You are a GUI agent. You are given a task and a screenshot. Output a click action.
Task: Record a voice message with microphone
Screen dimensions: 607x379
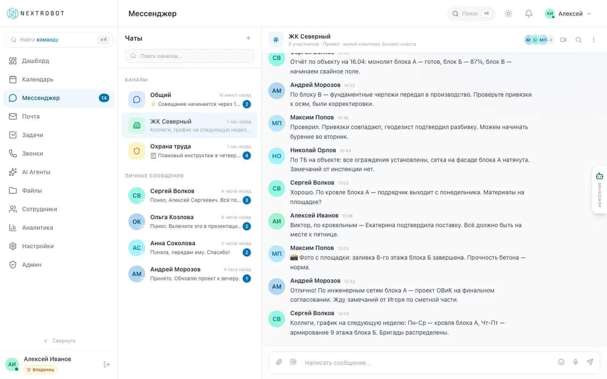click(576, 362)
